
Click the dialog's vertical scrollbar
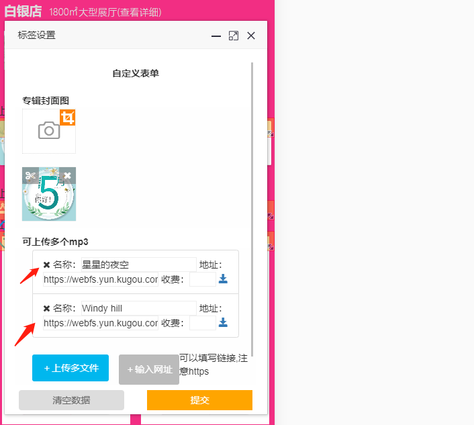point(252,209)
